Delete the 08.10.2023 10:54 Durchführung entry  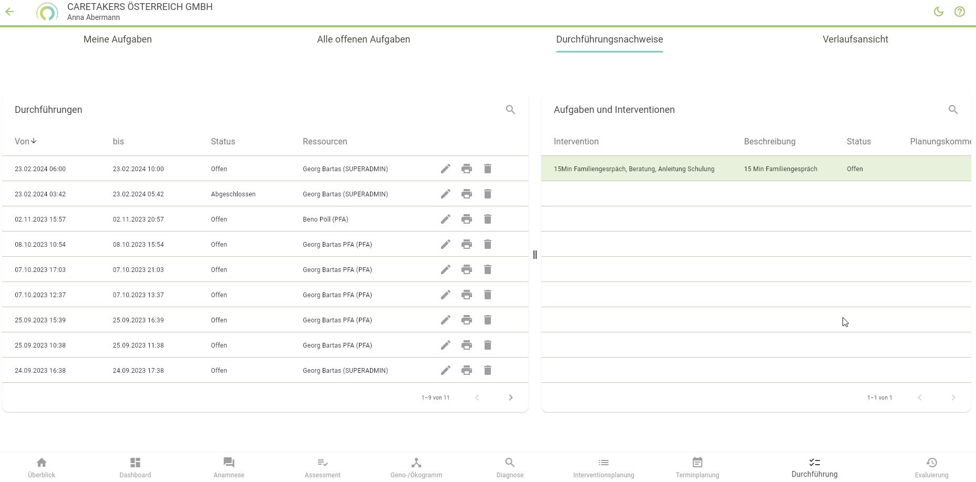(x=487, y=244)
